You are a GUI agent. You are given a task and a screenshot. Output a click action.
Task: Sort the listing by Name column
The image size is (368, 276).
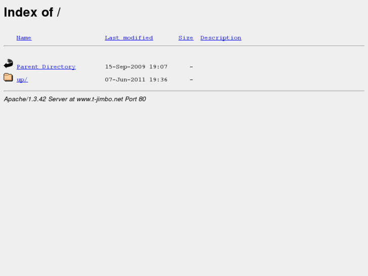click(24, 38)
